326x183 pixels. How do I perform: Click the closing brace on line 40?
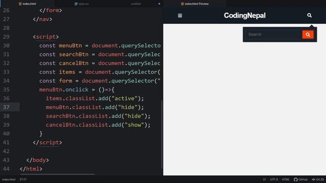(x=41, y=134)
